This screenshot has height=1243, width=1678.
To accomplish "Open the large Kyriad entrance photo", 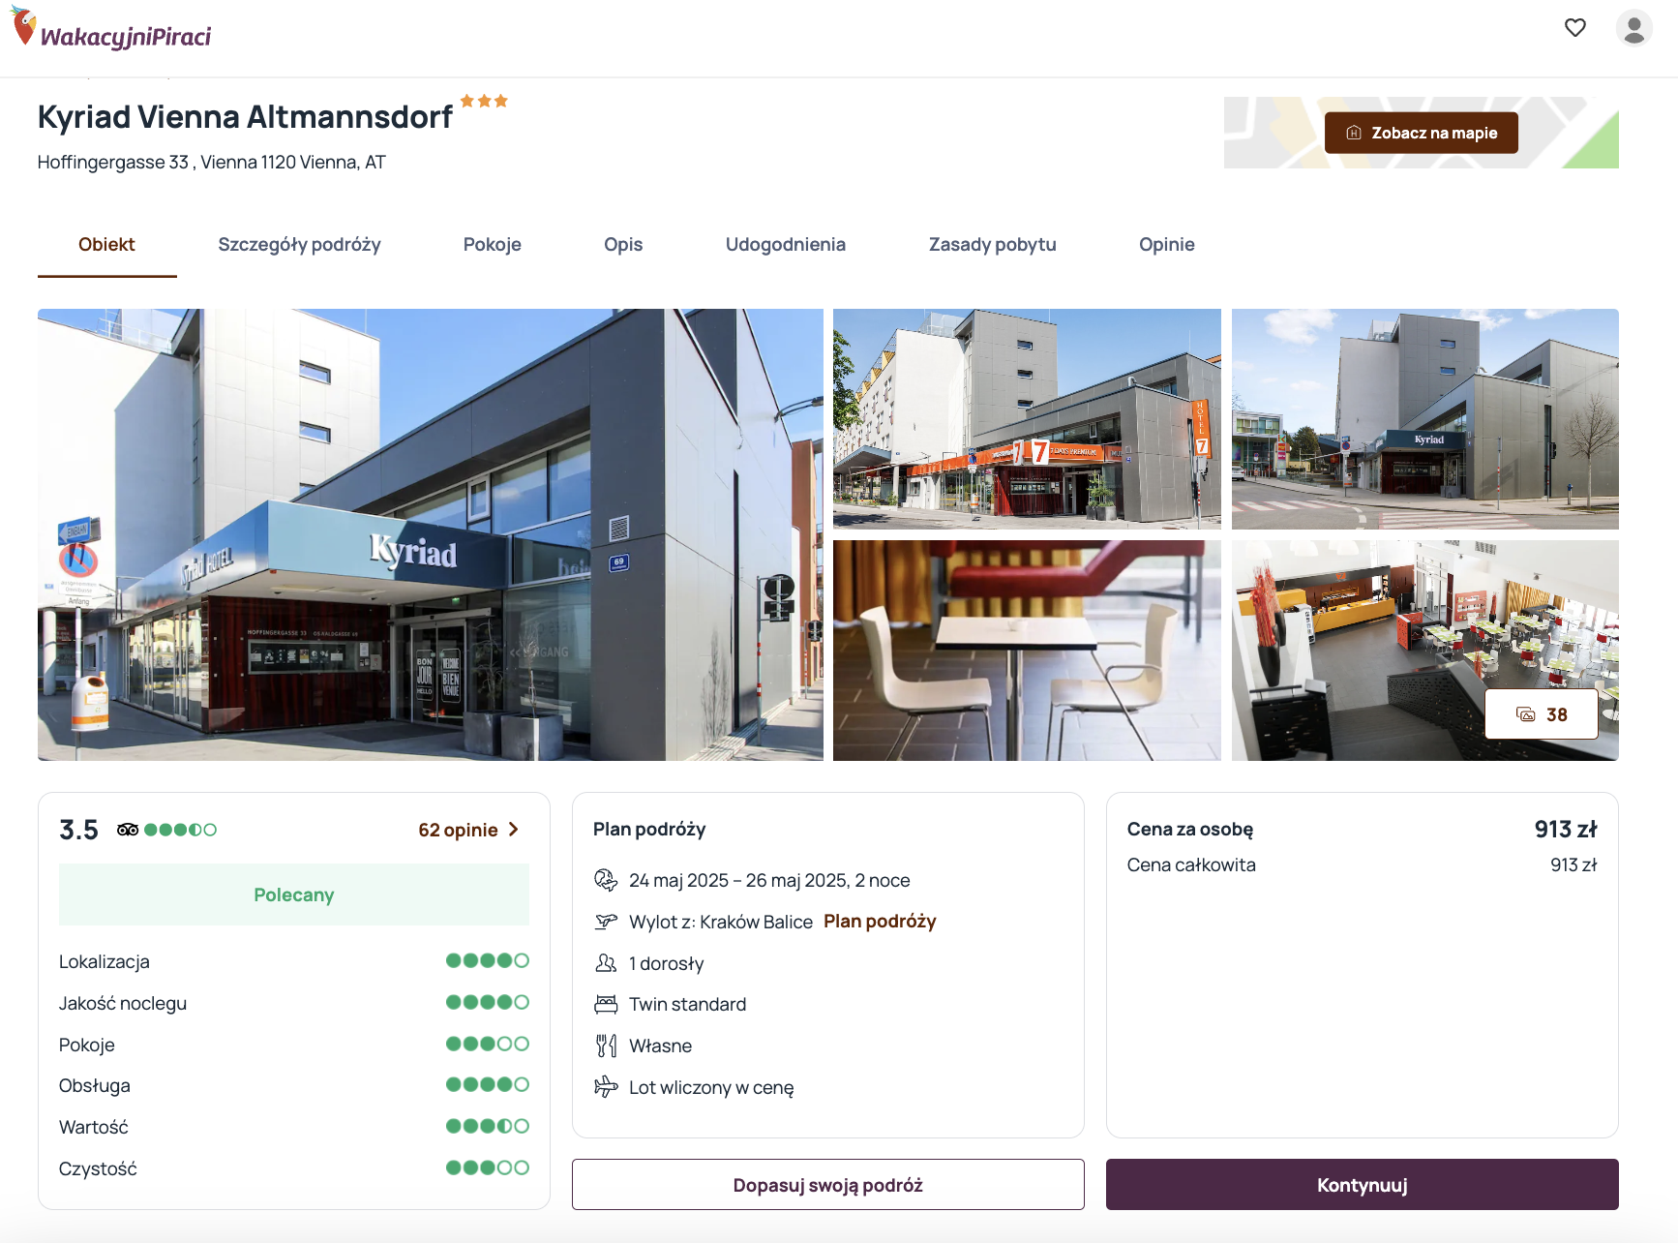I will coord(431,534).
